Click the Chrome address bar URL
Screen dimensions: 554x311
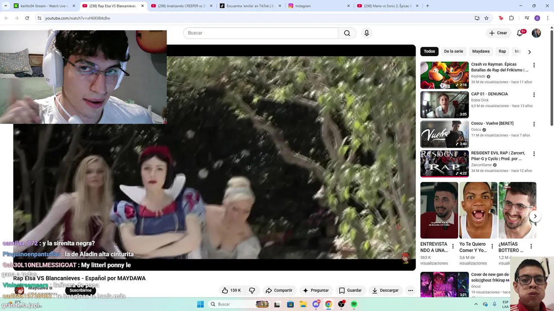click(77, 18)
